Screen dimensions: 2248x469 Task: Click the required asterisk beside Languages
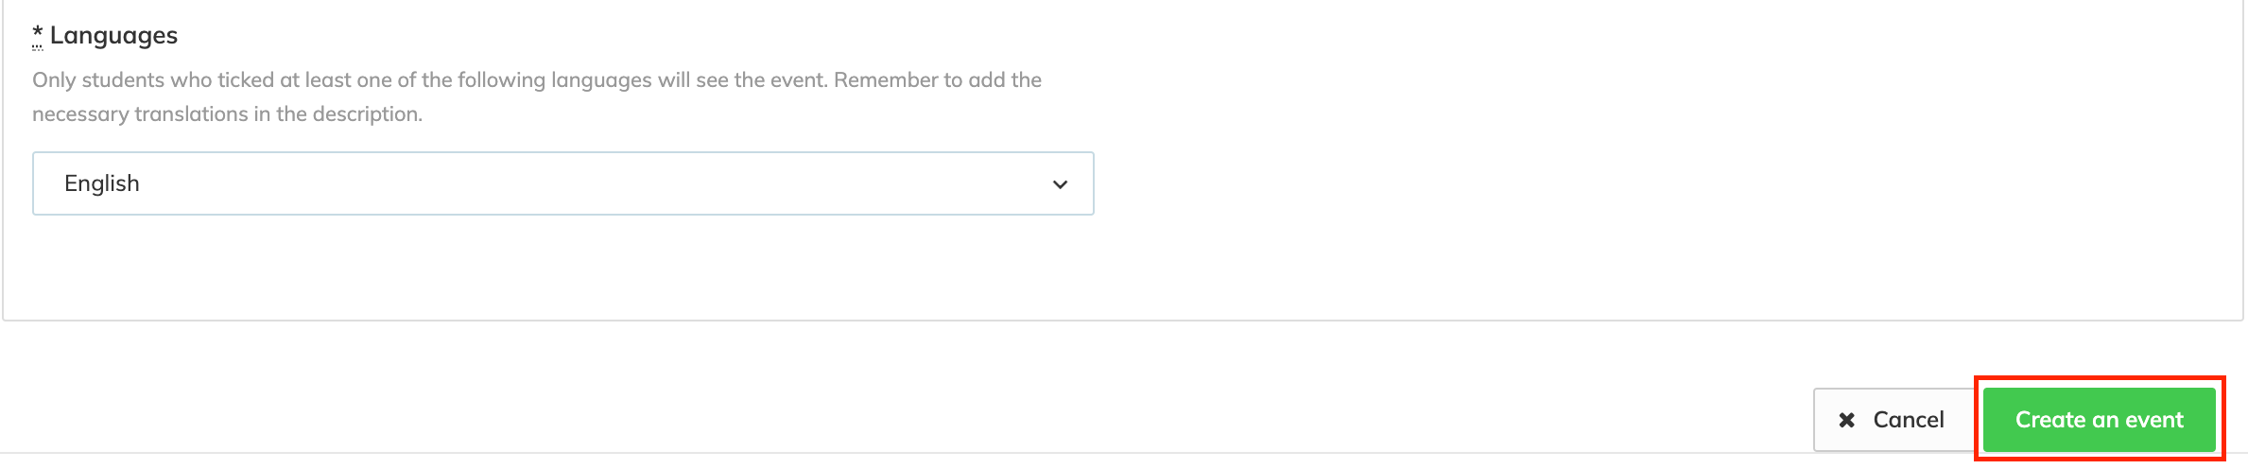click(38, 35)
